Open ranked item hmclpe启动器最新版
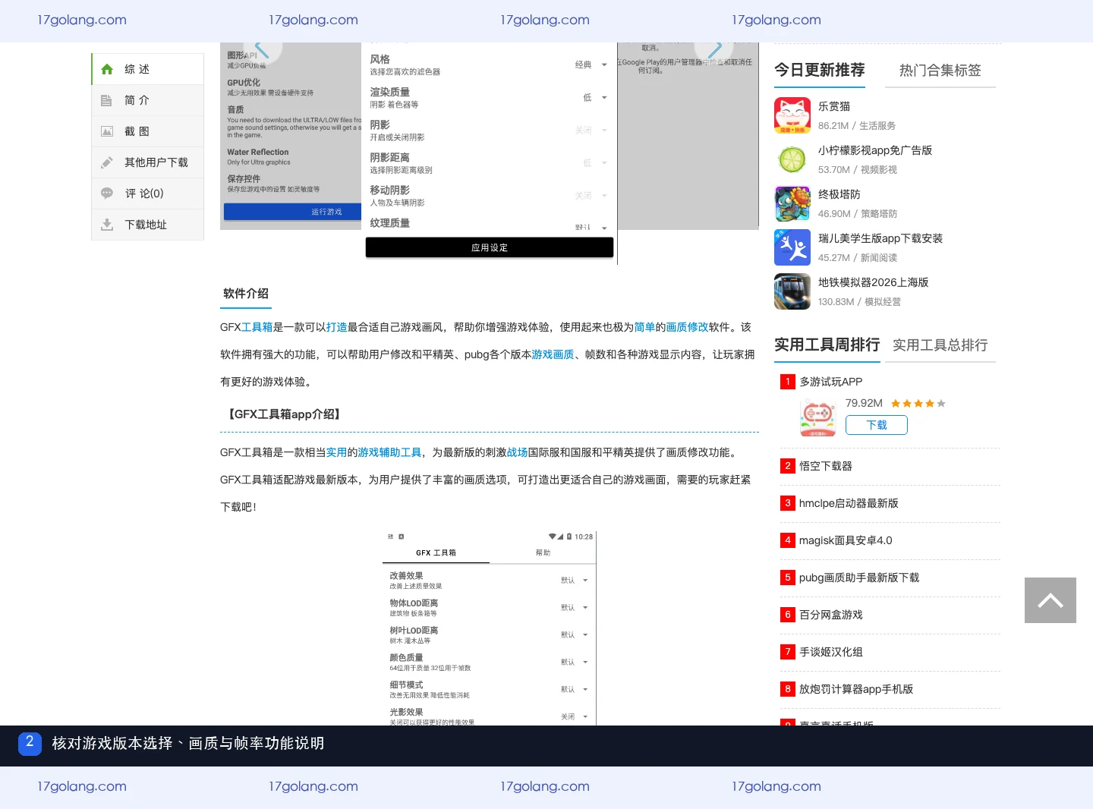 [x=849, y=503]
